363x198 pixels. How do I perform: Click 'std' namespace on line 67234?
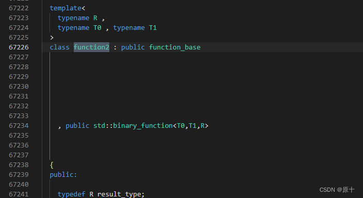point(99,125)
